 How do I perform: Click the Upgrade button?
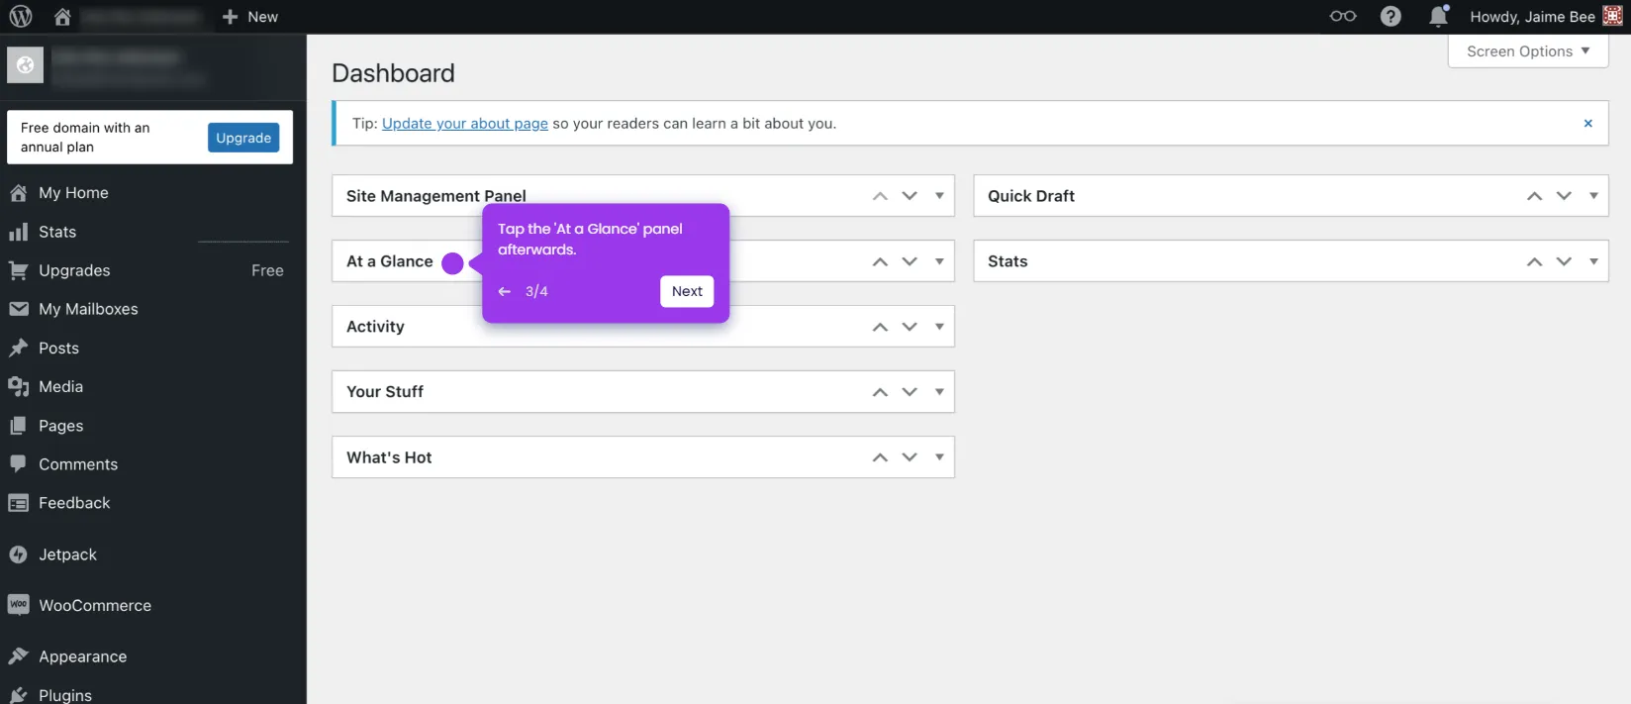(x=243, y=138)
